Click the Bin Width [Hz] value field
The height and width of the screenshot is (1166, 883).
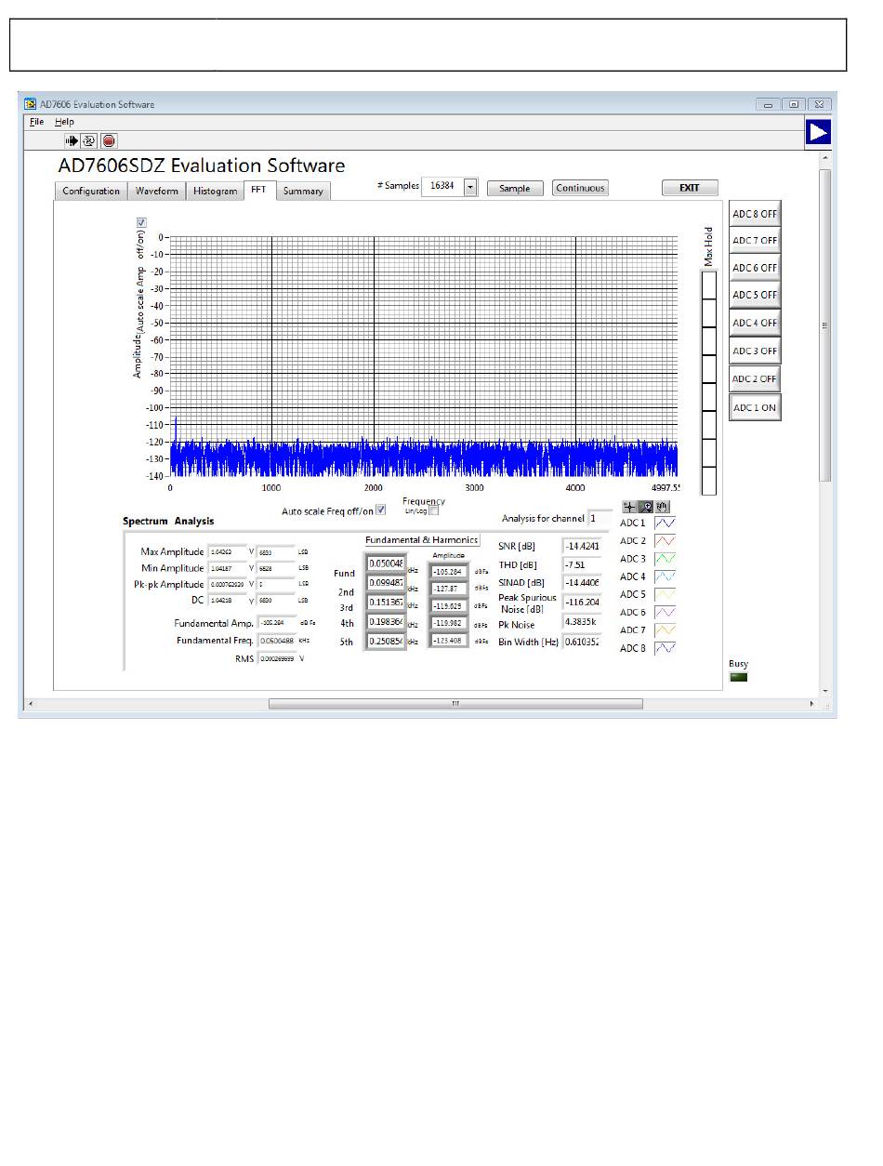[x=582, y=642]
